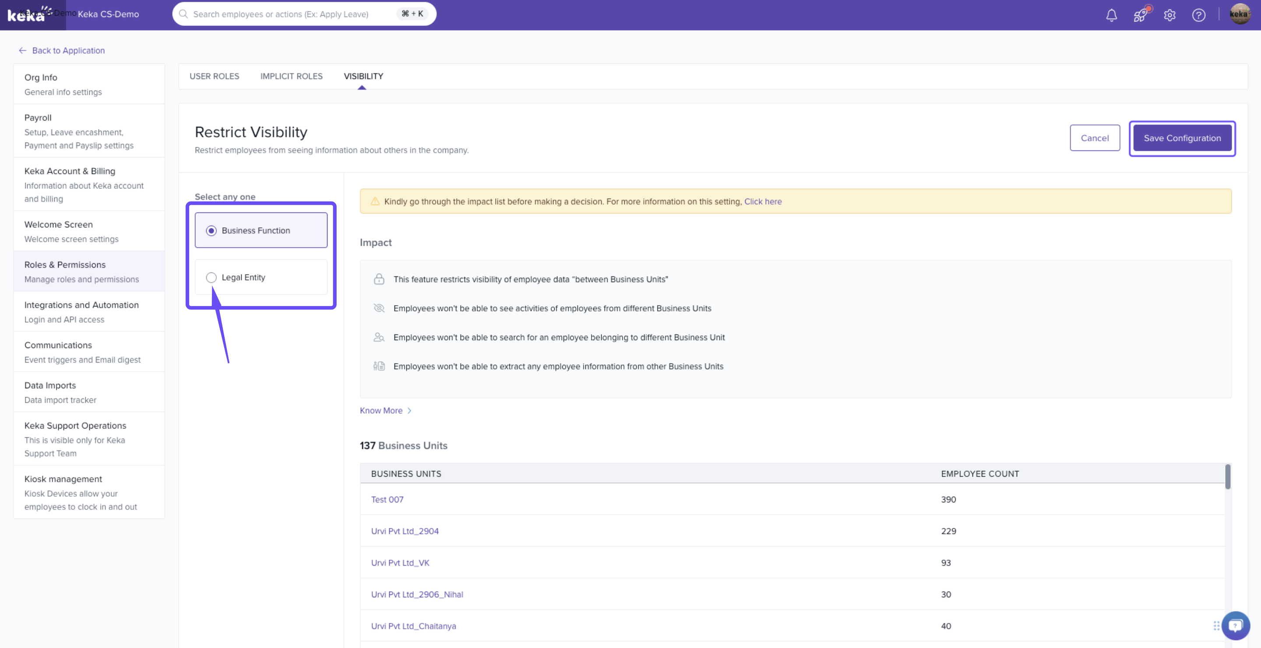Click the business units table scrollbar

[x=1227, y=477]
